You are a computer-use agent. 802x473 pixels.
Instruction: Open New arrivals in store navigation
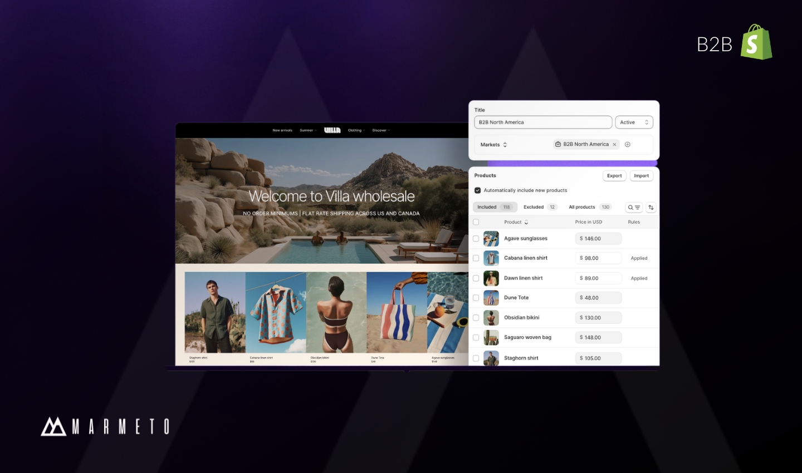tap(282, 130)
